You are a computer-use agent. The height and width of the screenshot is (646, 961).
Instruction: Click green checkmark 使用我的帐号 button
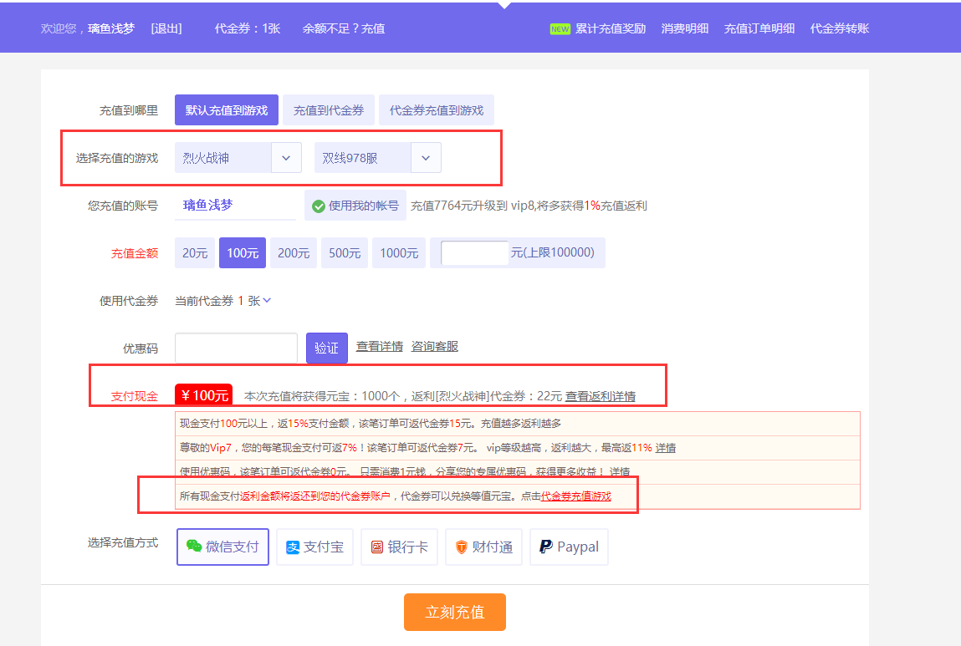pos(355,206)
